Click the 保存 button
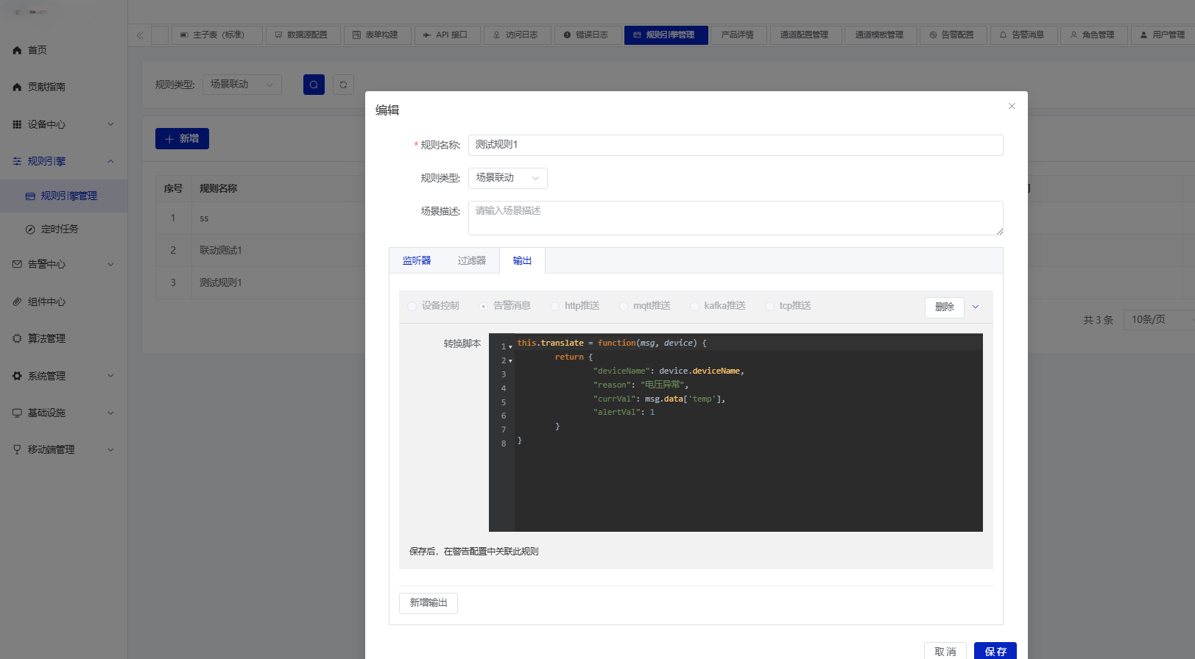 pyautogui.click(x=995, y=652)
